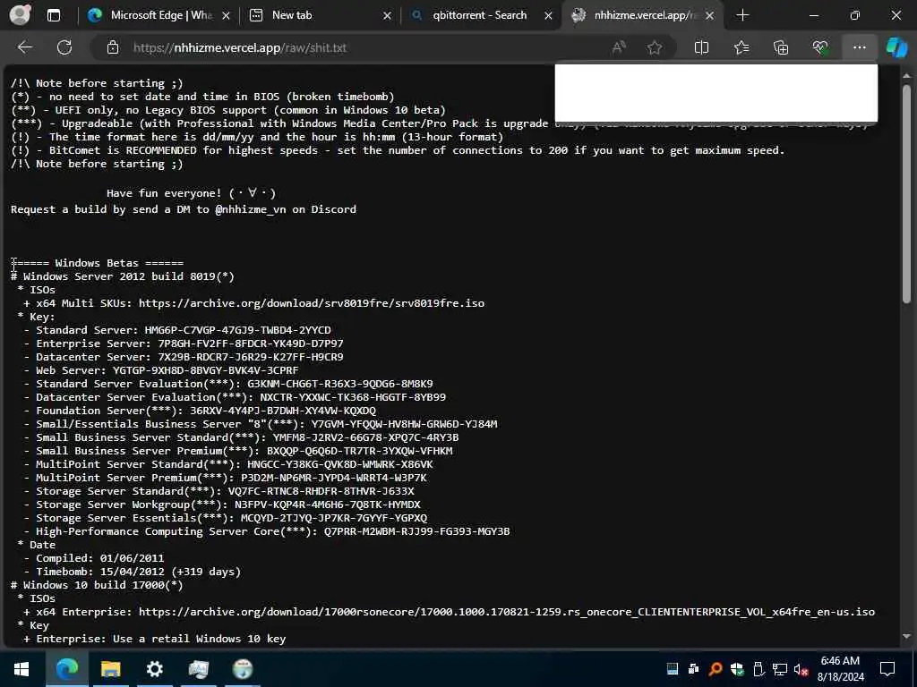View site information lock icon

113,47
